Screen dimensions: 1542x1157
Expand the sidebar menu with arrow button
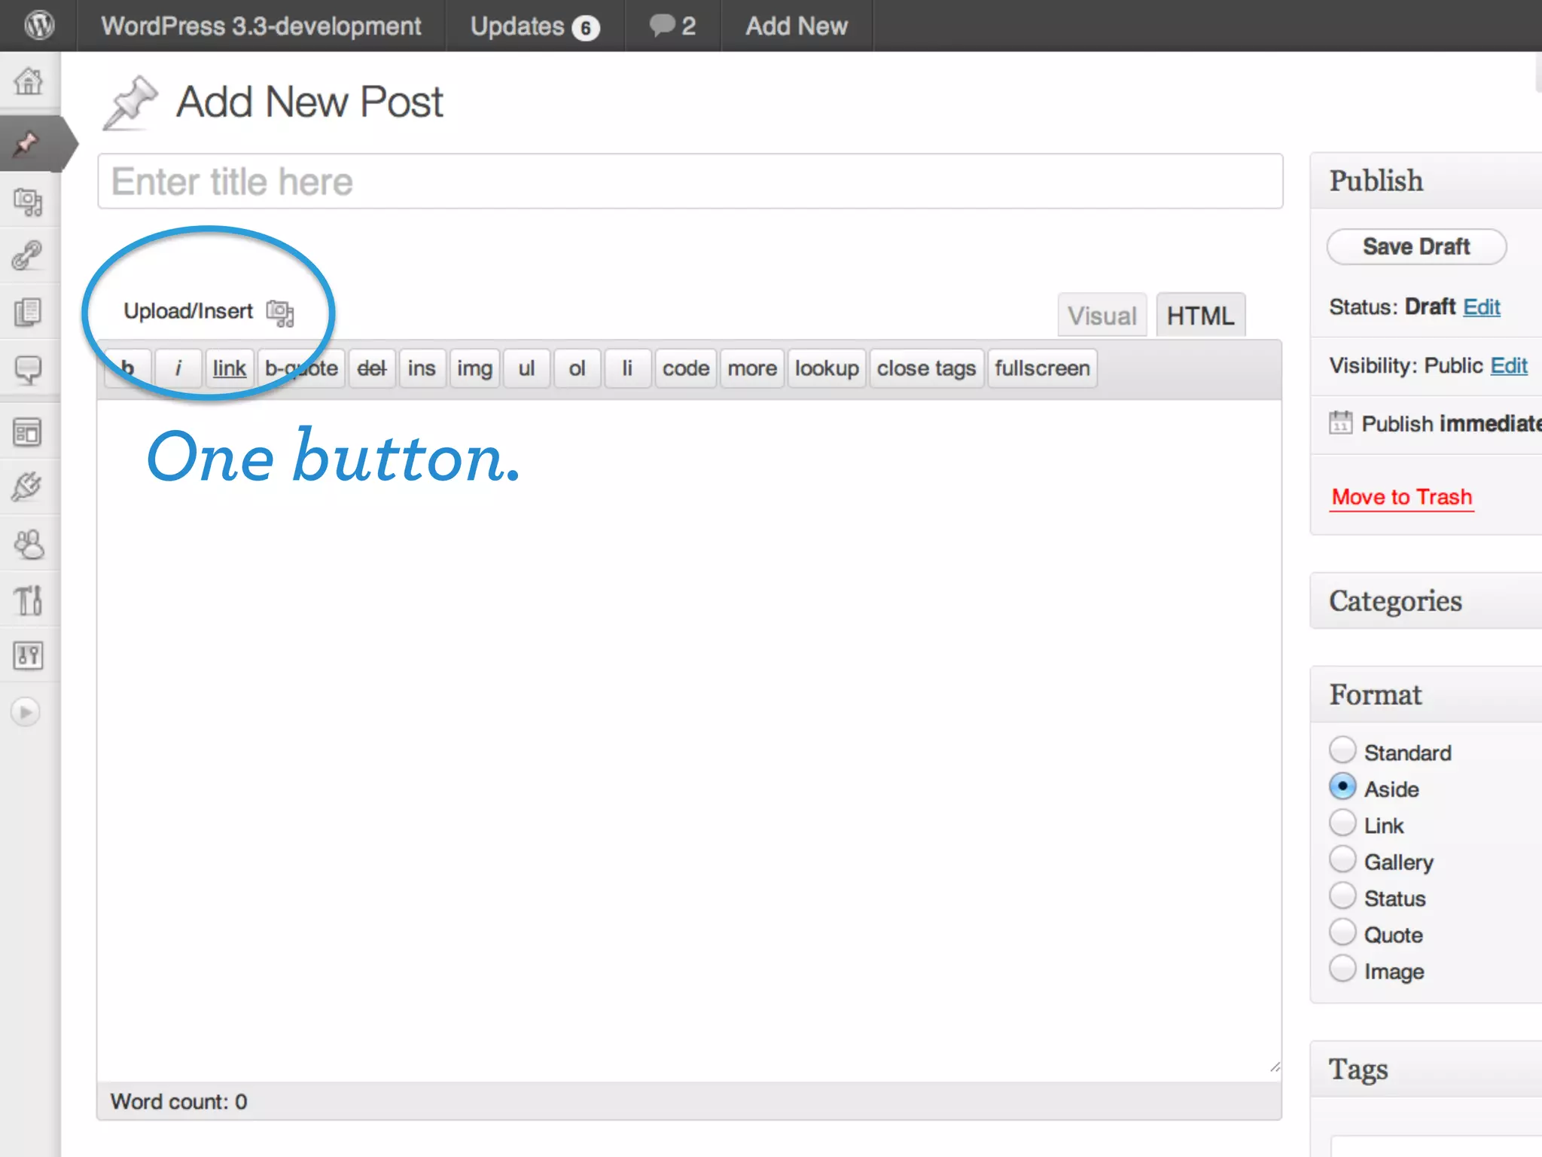point(26,712)
